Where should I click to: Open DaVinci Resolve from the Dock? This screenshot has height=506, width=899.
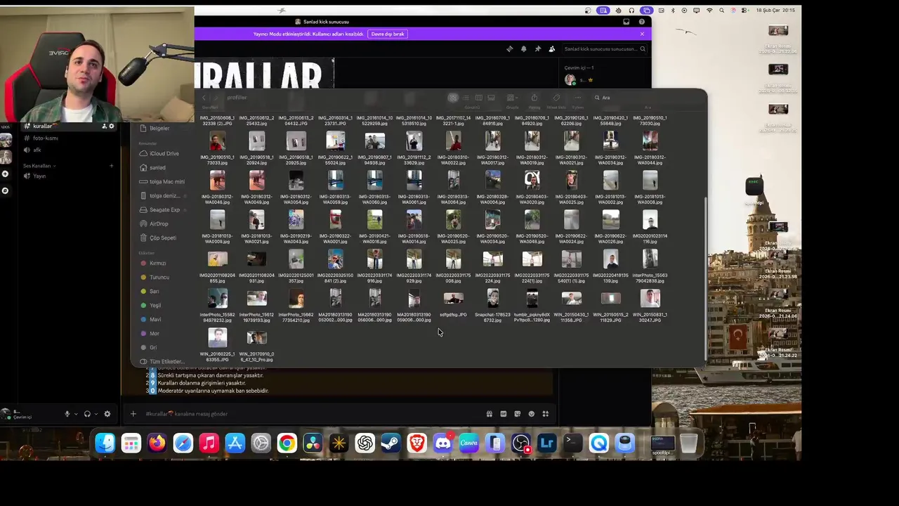point(313,443)
